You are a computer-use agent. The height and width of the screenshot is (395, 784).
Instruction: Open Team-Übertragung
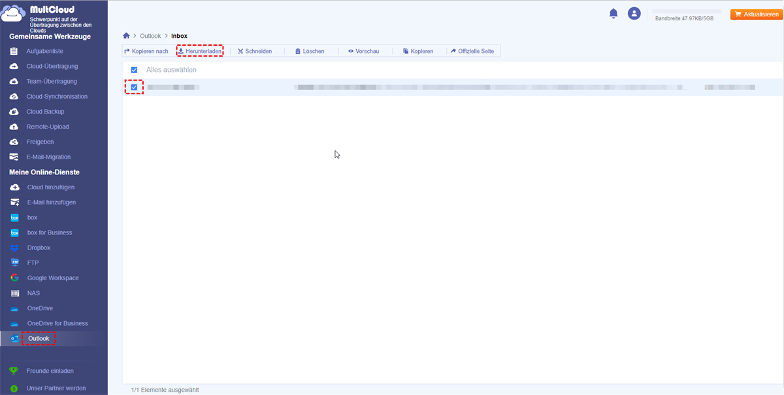[x=52, y=81]
